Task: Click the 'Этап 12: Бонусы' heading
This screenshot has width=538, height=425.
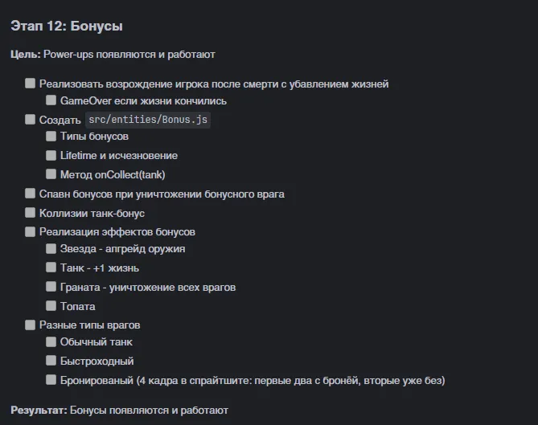Action: [67, 27]
